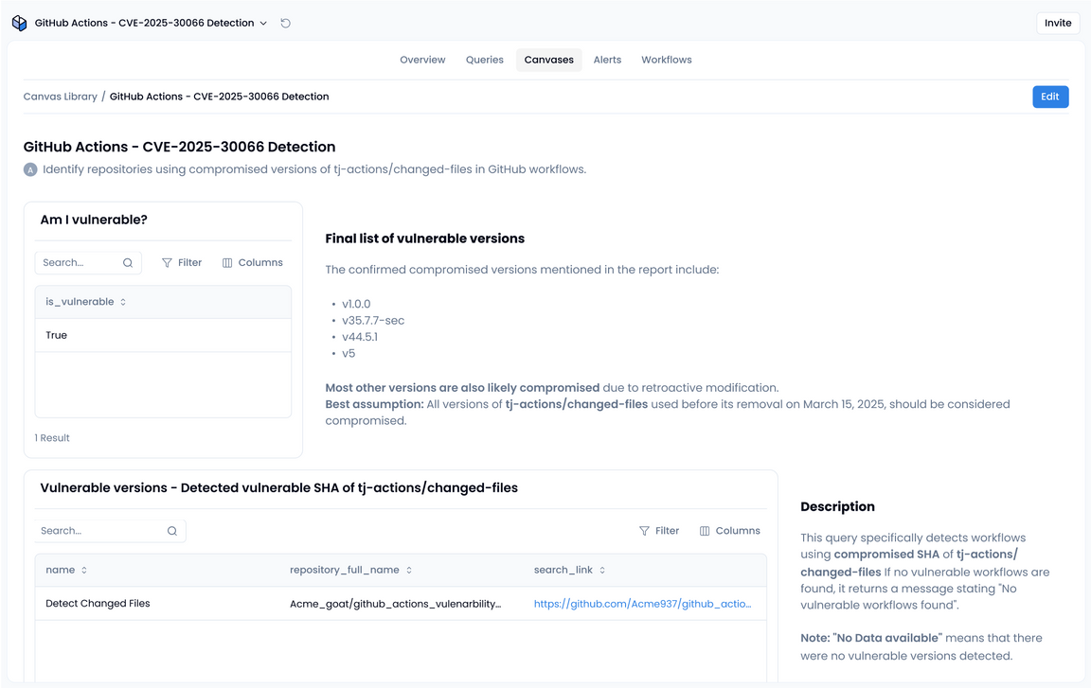Click the 'v44.5.1' version text

360,337
